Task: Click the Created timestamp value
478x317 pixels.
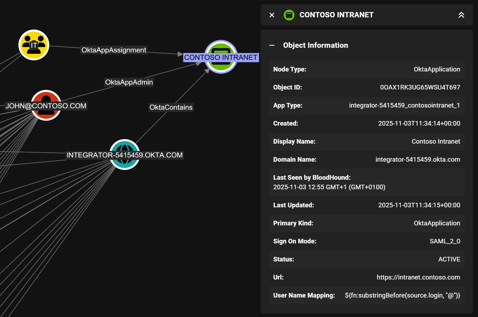Action: (x=419, y=123)
